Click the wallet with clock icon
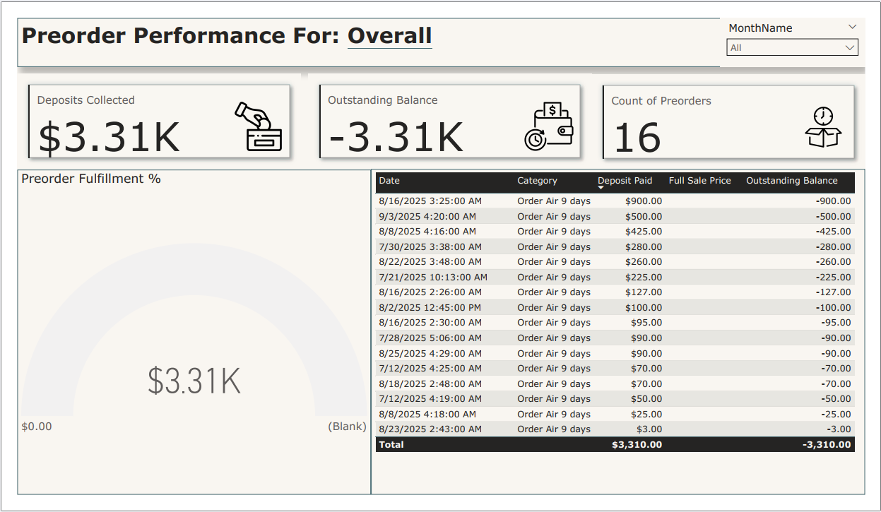 (x=549, y=126)
